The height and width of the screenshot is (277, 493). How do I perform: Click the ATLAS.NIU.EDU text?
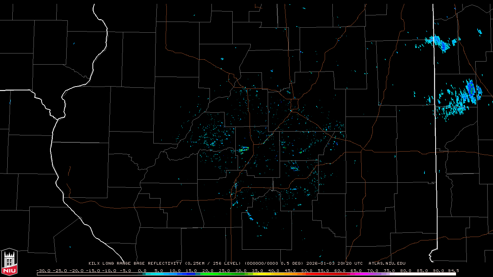387,264
